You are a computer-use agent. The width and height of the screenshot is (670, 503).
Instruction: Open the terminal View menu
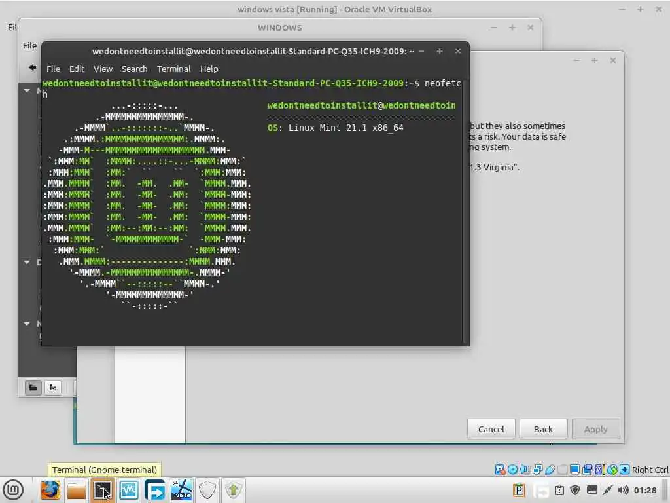pyautogui.click(x=103, y=69)
